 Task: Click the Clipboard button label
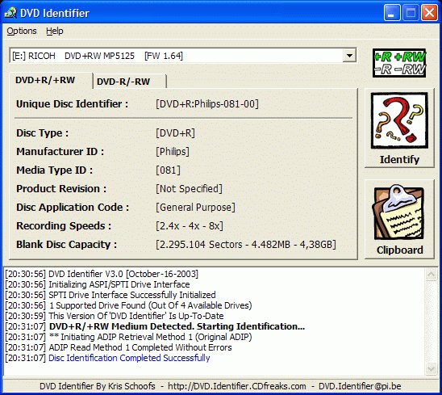[x=399, y=250]
